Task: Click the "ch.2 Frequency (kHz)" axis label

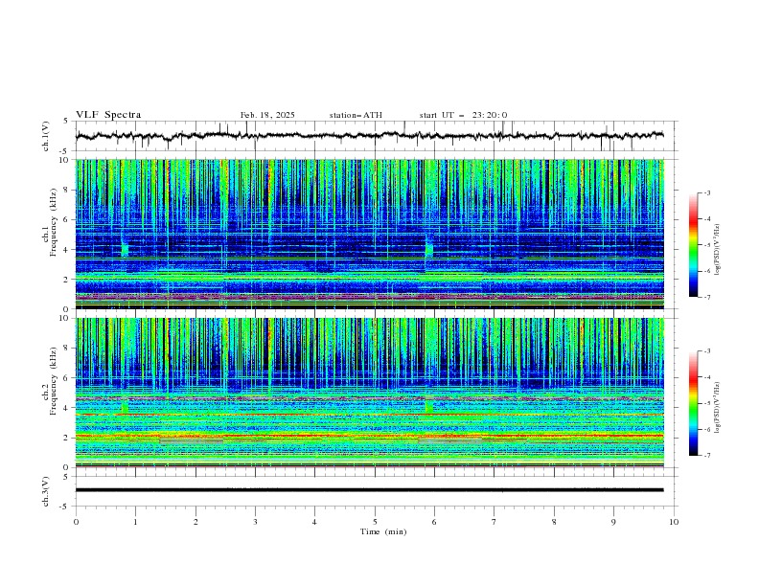Action: pyautogui.click(x=49, y=381)
